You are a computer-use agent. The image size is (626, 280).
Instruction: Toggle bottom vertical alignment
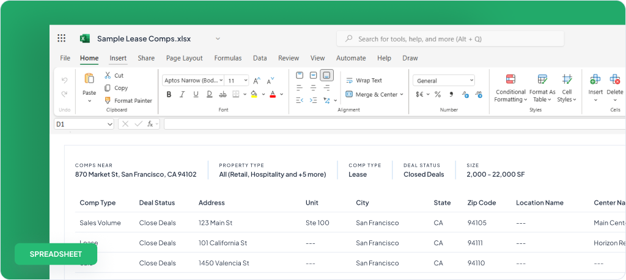pyautogui.click(x=327, y=75)
